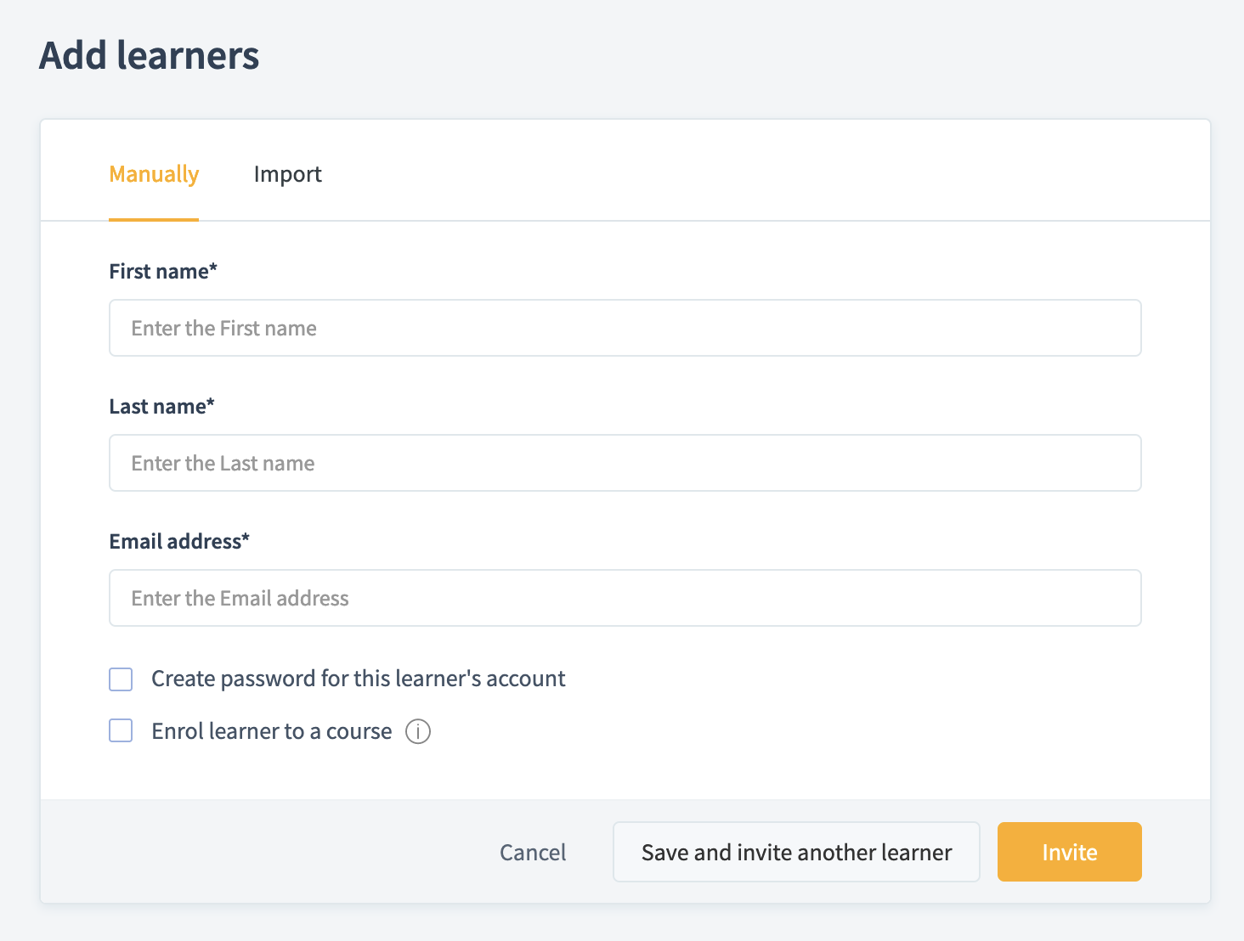The height and width of the screenshot is (941, 1244).
Task: Click the "Enrol learner to a course" text
Action: [271, 731]
